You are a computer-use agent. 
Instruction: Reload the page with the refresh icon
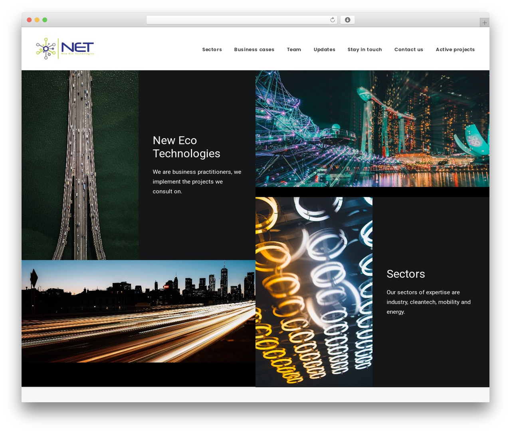tap(332, 20)
